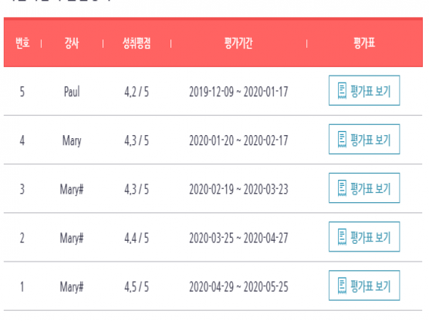Screen dimensions: 429x321
Task: Click the document icon in row 4's button
Action: (x=342, y=140)
